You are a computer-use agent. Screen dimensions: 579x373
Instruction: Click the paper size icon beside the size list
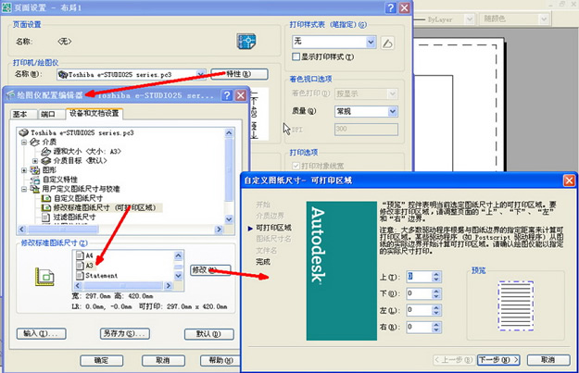pos(43,276)
